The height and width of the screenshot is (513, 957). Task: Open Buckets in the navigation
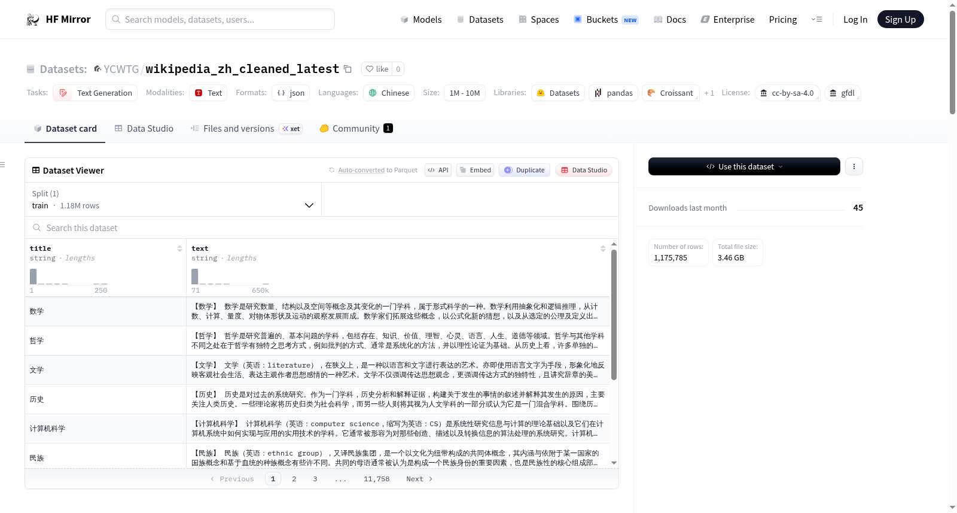[x=606, y=19]
